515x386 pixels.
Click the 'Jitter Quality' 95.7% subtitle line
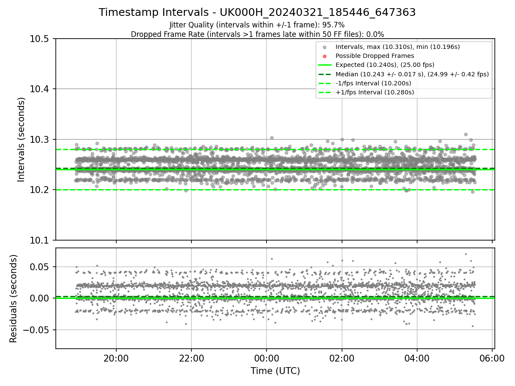[257, 25]
